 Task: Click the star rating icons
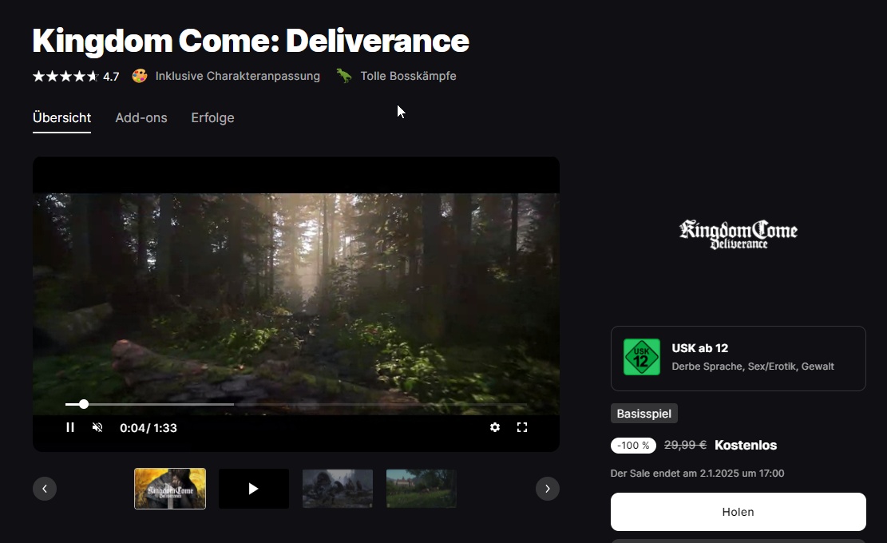pyautogui.click(x=65, y=77)
